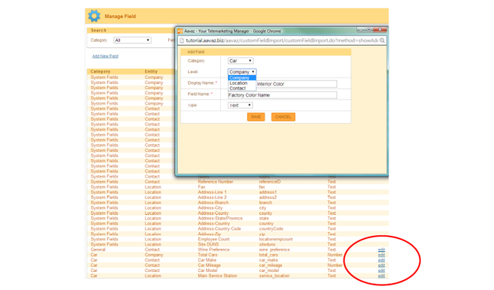Open the Add Field Category dropdown showing Car
Screen dimensions: 494x290
[x=240, y=60]
